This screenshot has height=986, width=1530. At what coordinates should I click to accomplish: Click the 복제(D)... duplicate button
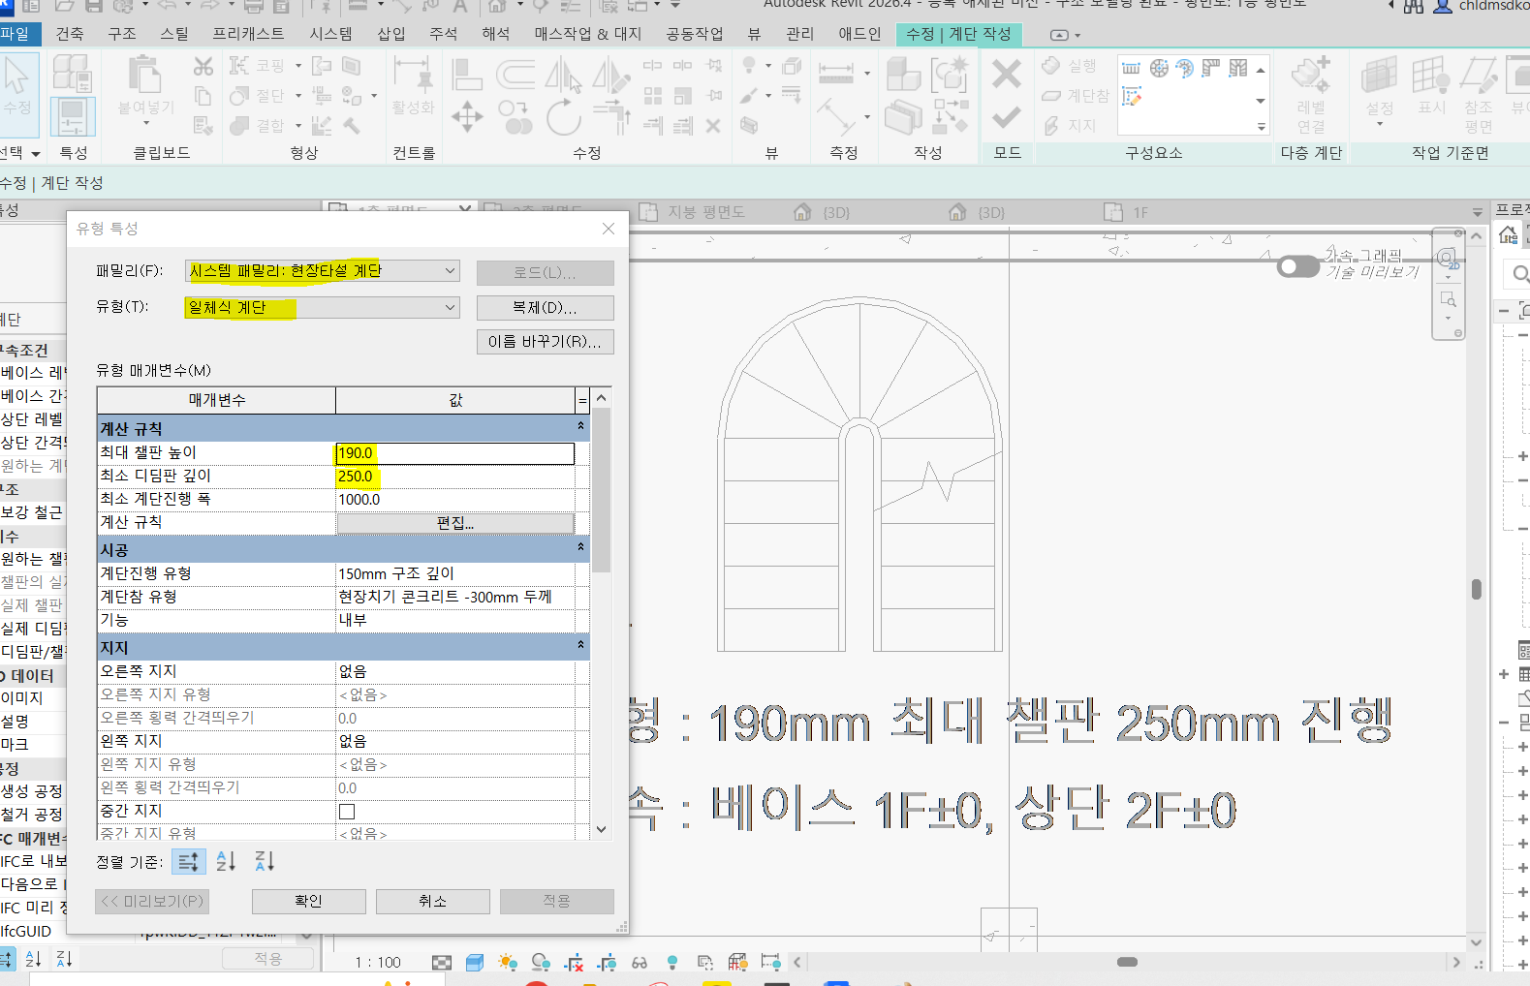coord(545,308)
